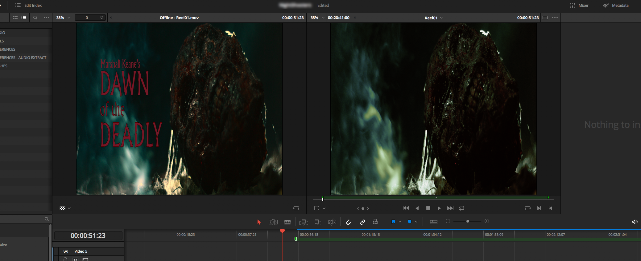
Task: Open the Reel01 timeline name dropdown
Action: (x=434, y=18)
